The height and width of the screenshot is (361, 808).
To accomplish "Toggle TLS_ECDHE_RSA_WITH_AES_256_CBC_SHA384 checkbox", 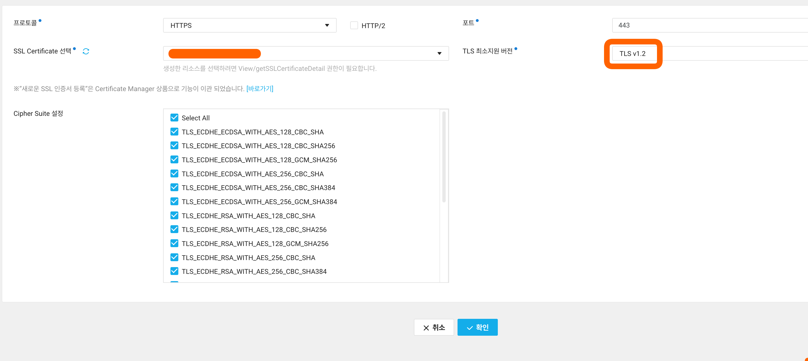I will coord(174,271).
